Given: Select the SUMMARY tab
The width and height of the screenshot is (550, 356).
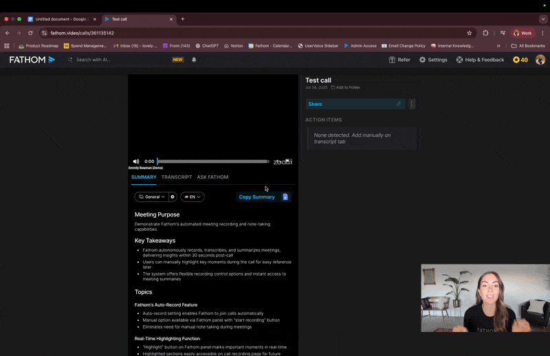Looking at the screenshot, I should (x=144, y=177).
